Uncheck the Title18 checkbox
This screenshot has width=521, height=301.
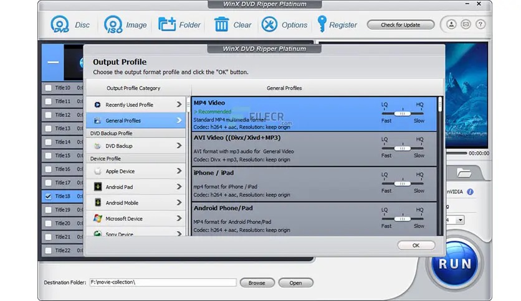pyautogui.click(x=48, y=196)
